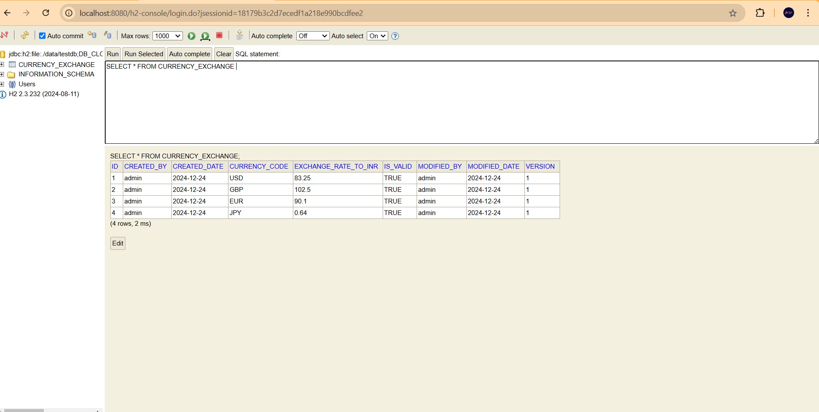819x412 pixels.
Task: Expand the Users node
Action: click(x=2, y=84)
